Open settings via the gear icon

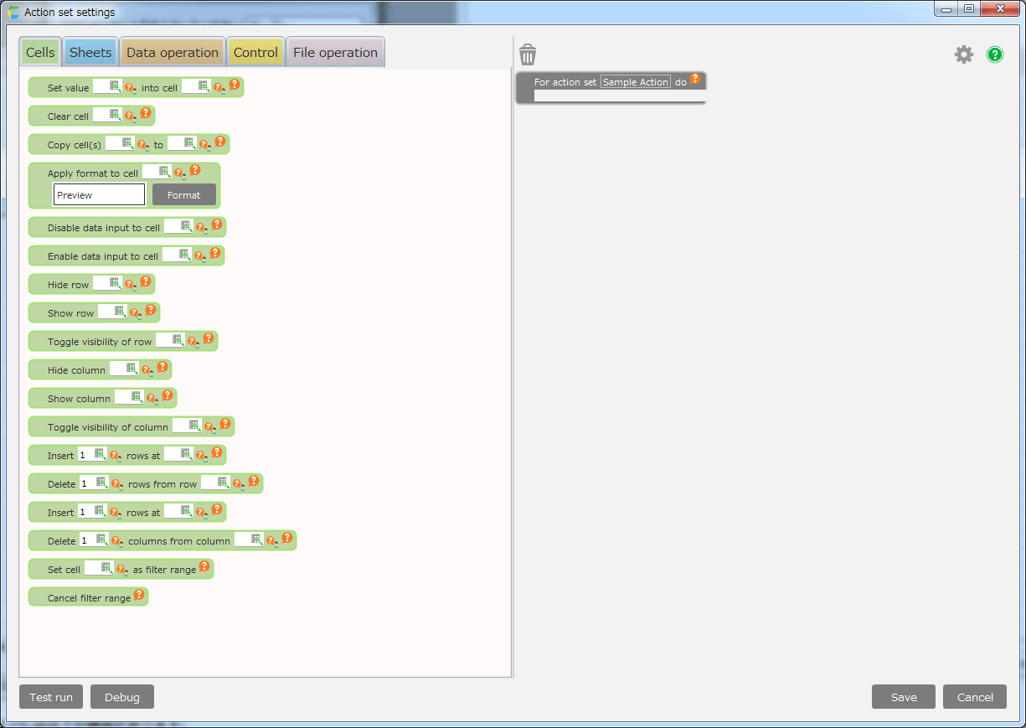[964, 54]
